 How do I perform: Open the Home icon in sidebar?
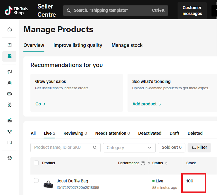[x=10, y=29]
